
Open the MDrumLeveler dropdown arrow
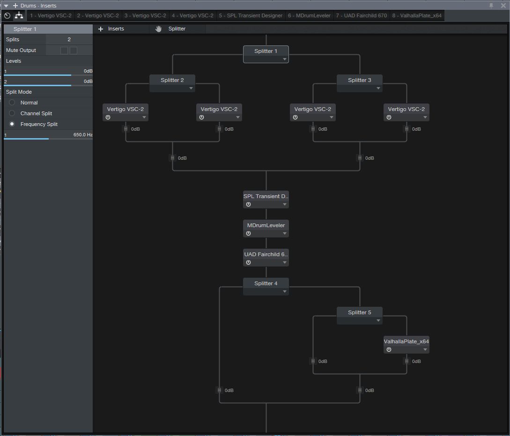click(x=285, y=233)
